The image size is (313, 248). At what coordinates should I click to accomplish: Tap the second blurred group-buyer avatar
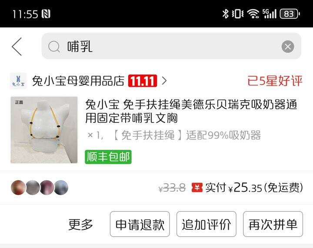click(33, 187)
